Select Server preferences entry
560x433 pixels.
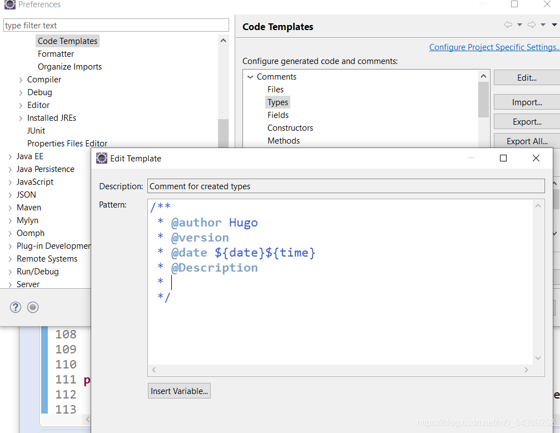pos(28,284)
